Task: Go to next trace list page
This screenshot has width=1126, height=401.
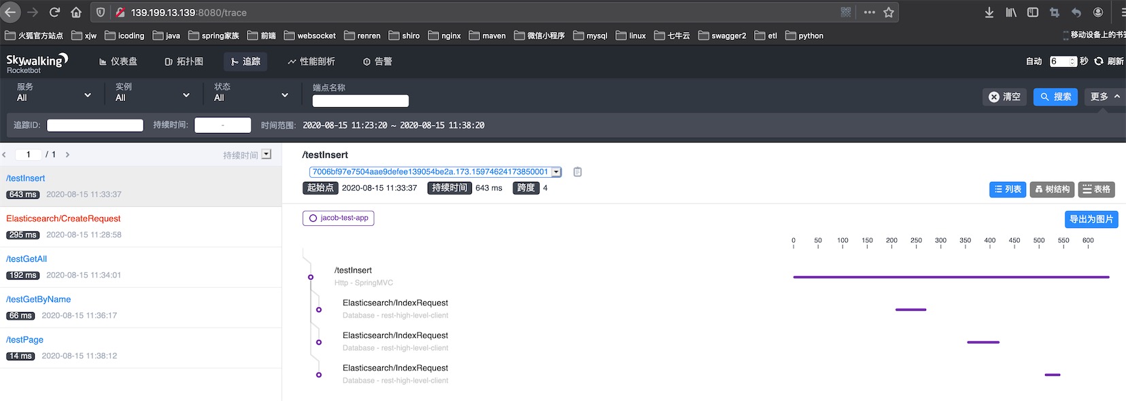Action: tap(67, 155)
